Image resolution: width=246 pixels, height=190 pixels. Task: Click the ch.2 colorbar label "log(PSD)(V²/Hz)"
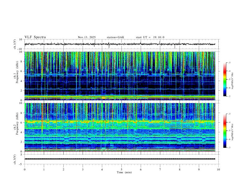(233, 132)
